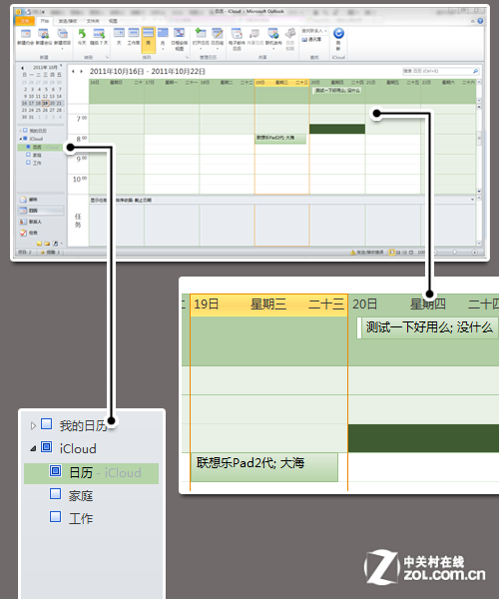Show 随后 7 天 next seven days

99,37
